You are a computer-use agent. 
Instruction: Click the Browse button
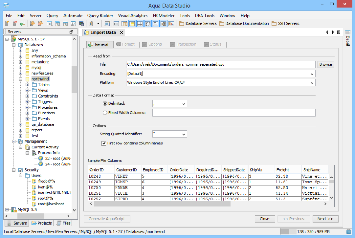325,64
